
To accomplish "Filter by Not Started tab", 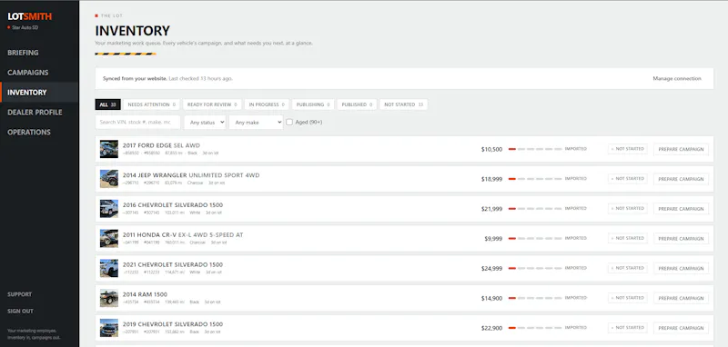I will [x=403, y=104].
